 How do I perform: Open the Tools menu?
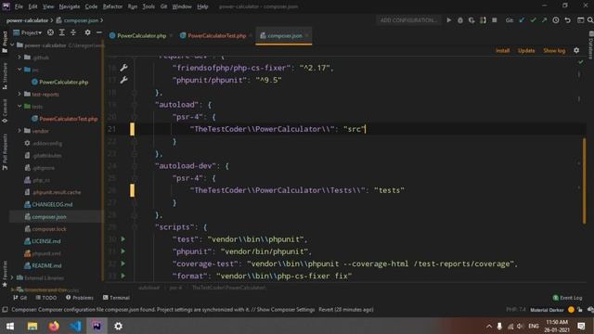point(148,6)
